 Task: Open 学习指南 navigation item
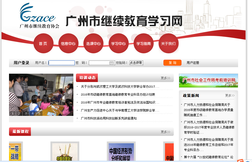143,44
